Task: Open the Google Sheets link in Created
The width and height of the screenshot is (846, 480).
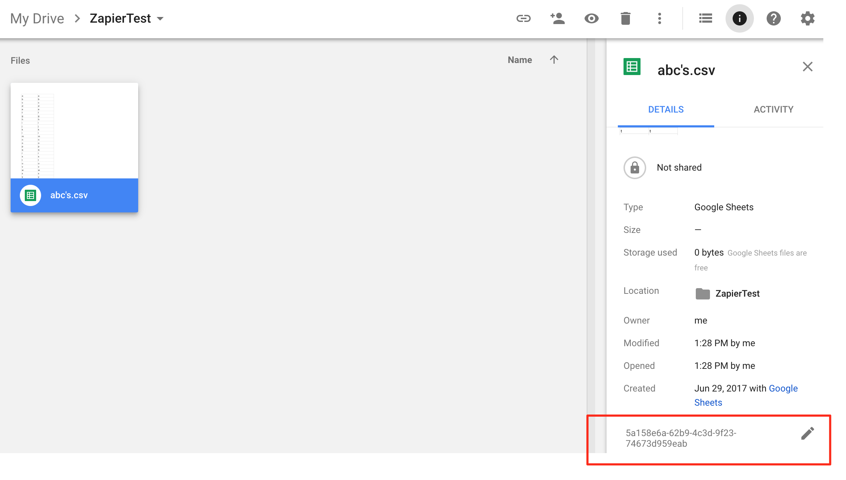Action: [x=783, y=388]
